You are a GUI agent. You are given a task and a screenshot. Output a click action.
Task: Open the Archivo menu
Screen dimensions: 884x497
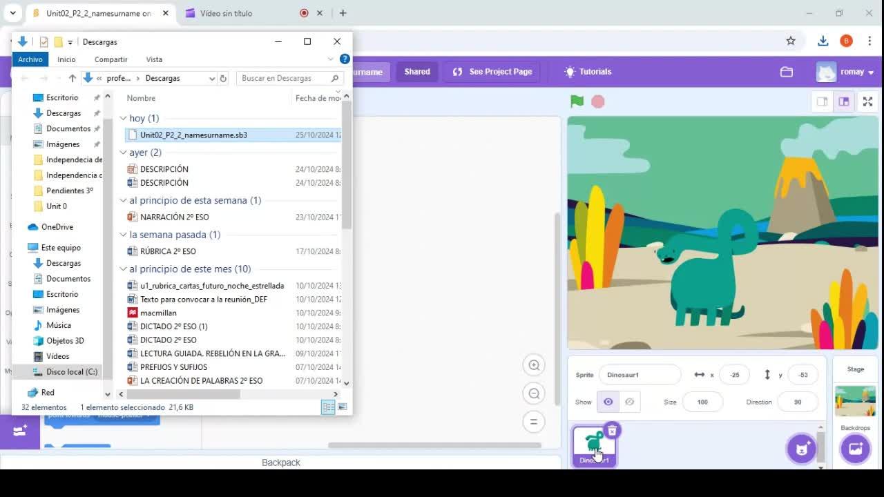click(x=30, y=59)
